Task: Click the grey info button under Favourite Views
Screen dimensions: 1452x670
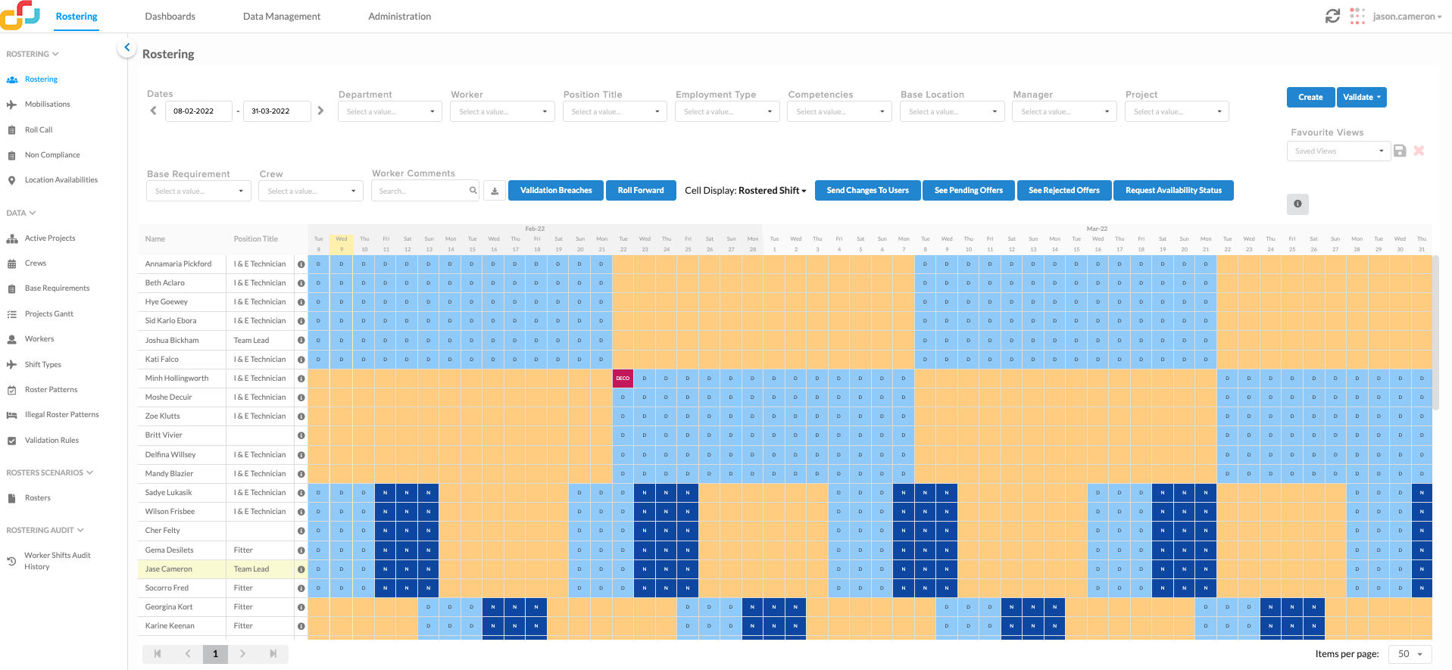Action: (x=1297, y=204)
